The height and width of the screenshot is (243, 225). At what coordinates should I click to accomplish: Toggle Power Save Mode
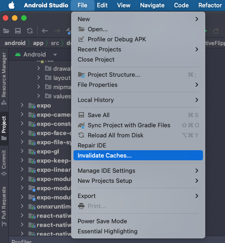point(138,221)
